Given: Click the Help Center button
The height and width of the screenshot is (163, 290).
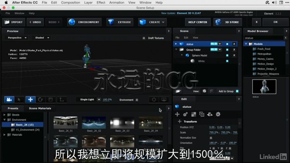Looking at the screenshot, I should 198,22.
